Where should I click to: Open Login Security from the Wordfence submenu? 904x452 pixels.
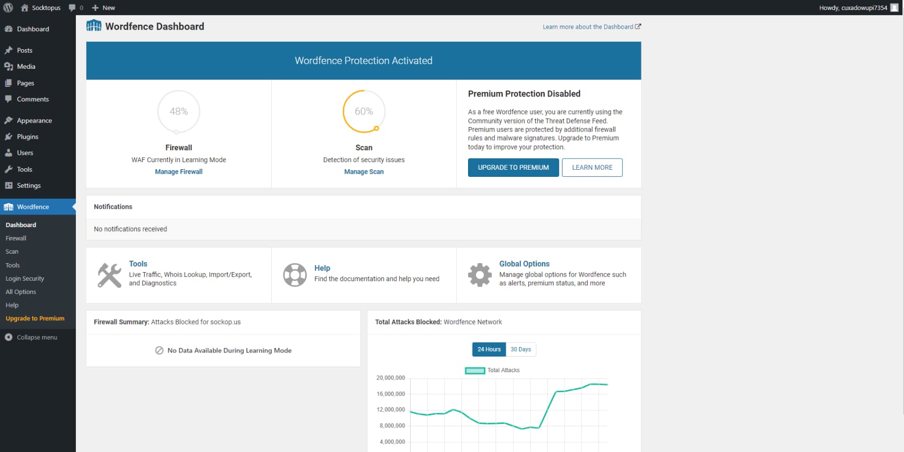[24, 278]
